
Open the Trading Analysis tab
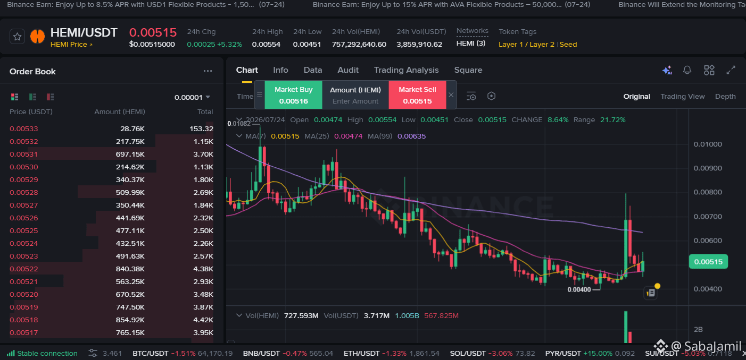click(406, 70)
